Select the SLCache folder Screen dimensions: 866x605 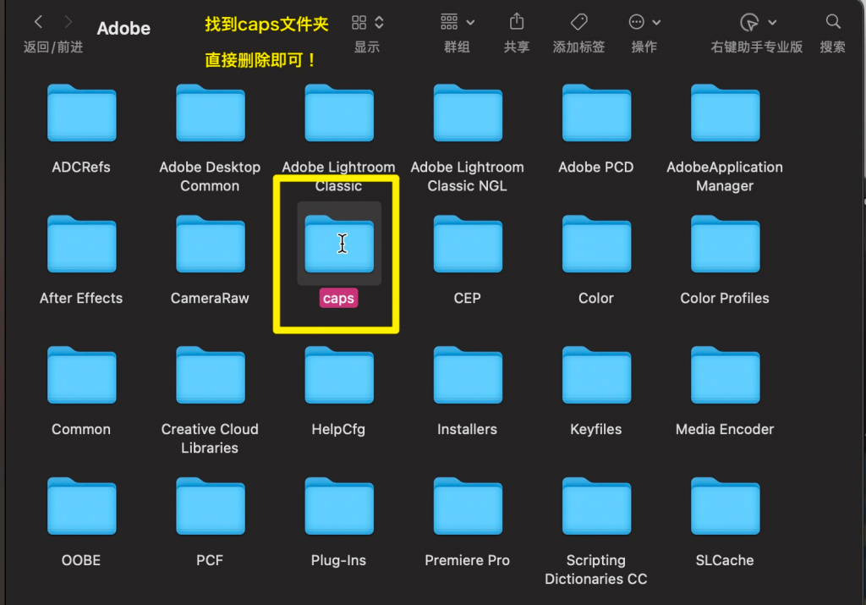pyautogui.click(x=724, y=506)
